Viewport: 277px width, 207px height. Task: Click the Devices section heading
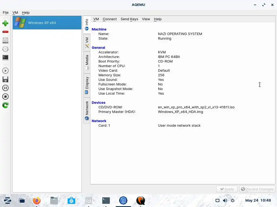98,102
